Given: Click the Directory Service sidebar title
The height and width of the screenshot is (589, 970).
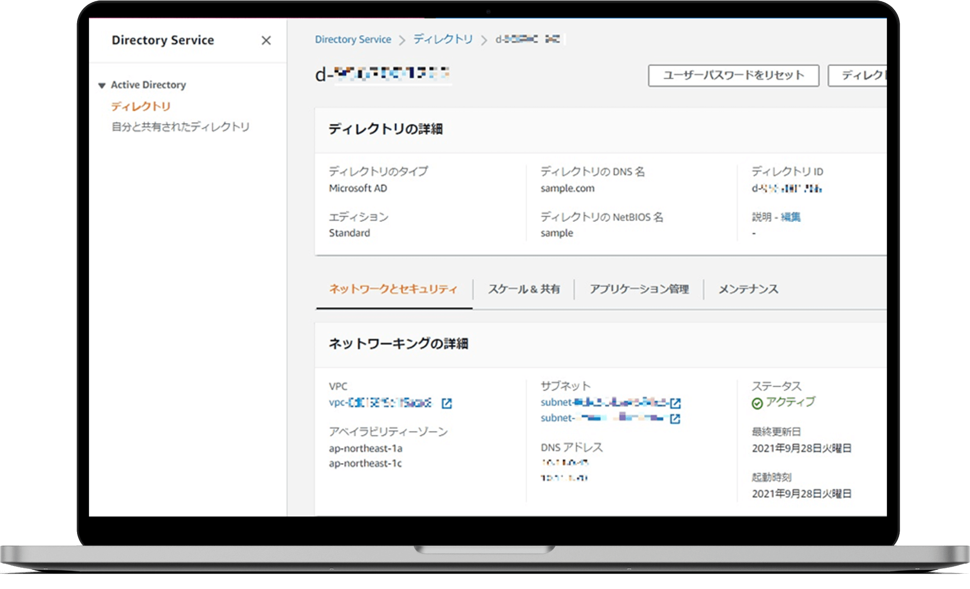Looking at the screenshot, I should (162, 40).
